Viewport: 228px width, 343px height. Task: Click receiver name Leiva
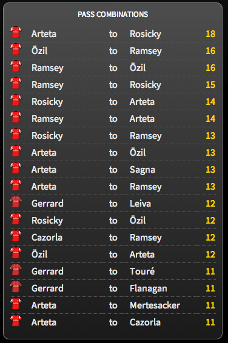point(140,204)
